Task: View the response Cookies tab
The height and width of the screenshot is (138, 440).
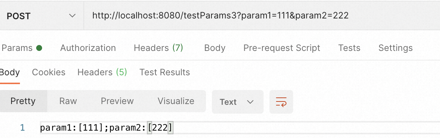Action: pos(49,72)
